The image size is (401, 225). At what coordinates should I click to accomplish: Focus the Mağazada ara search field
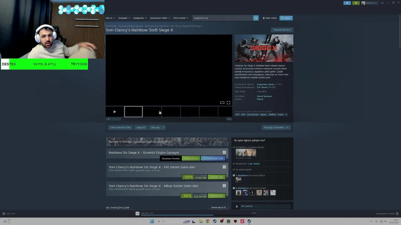click(223, 18)
